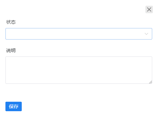Dismiss the form via the gray X button

(x=149, y=9)
